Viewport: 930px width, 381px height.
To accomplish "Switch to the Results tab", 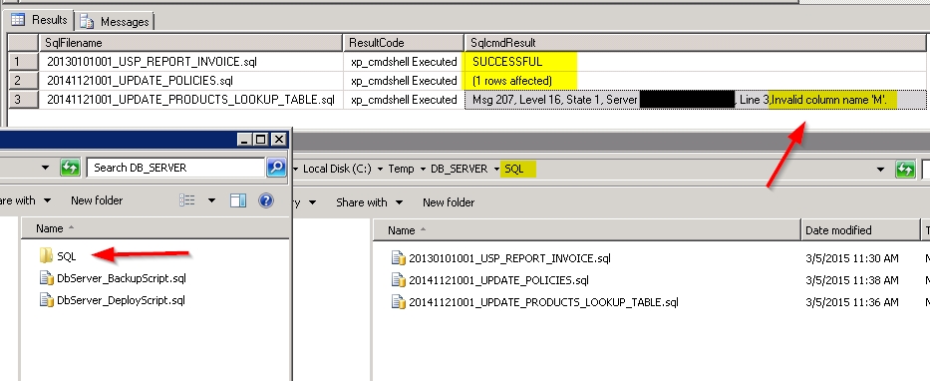I will pyautogui.click(x=41, y=20).
